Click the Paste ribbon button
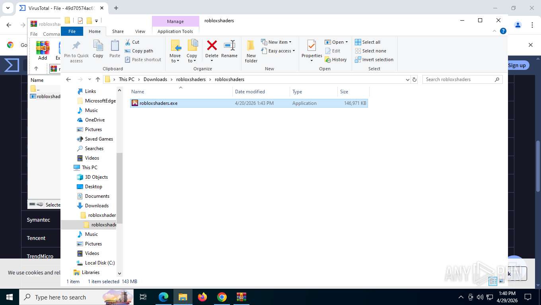Viewport: 541px width, 305px height. 115,49
